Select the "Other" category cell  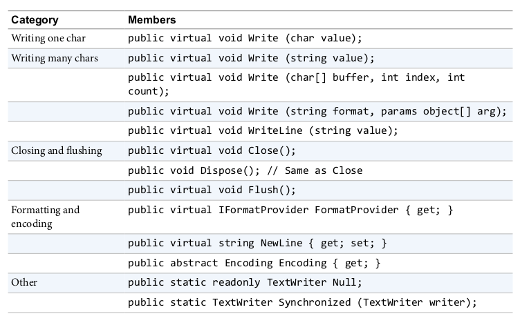coord(25,282)
